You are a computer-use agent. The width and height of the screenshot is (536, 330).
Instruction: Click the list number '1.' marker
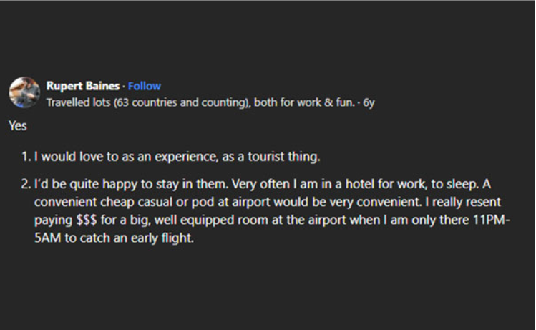26,157
